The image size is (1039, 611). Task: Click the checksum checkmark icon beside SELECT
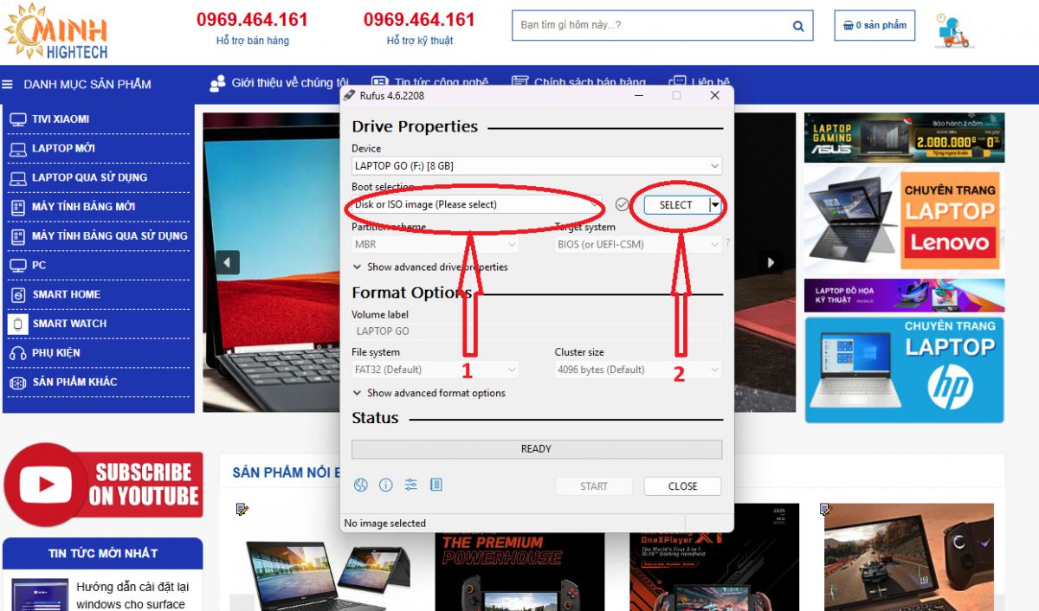[x=622, y=204]
